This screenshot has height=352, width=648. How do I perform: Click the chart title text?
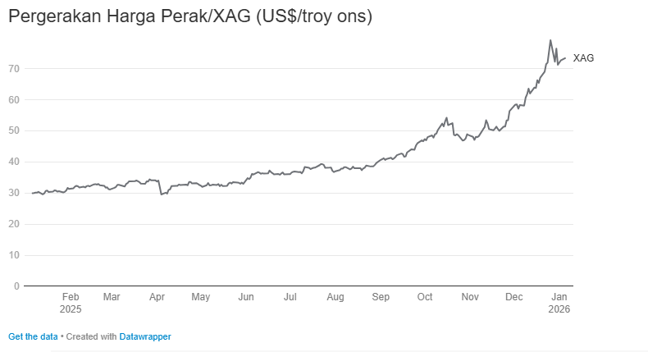[190, 16]
